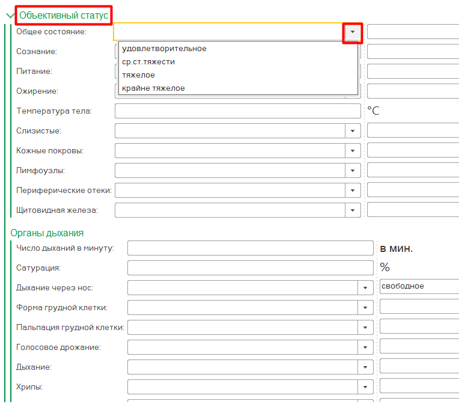The height and width of the screenshot is (407, 459).
Task: Open the Хрипы dropdown arrow
Action: pyautogui.click(x=365, y=387)
